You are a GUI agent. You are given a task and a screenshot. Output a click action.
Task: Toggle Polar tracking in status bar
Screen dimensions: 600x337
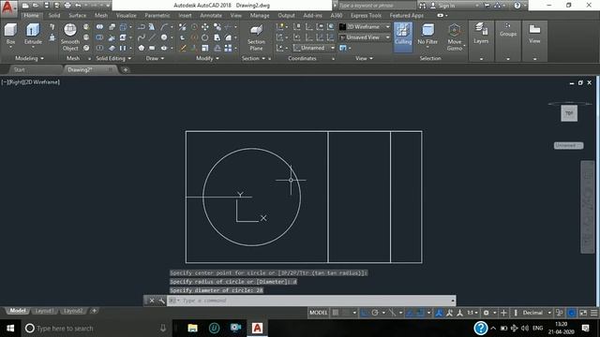coord(375,313)
